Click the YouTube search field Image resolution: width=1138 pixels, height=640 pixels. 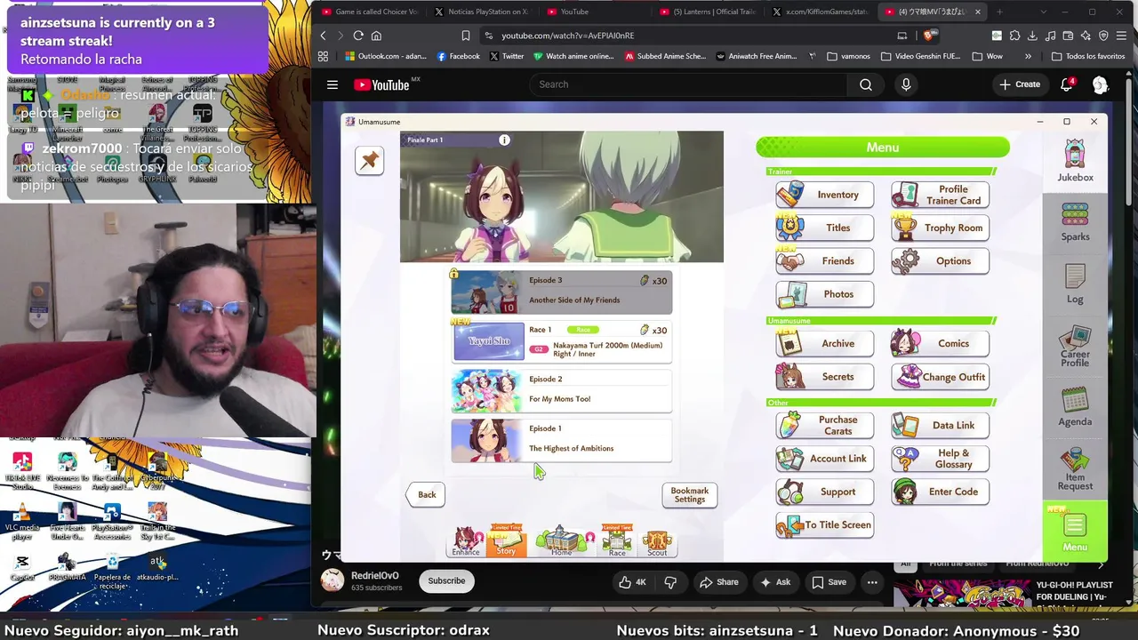[690, 84]
